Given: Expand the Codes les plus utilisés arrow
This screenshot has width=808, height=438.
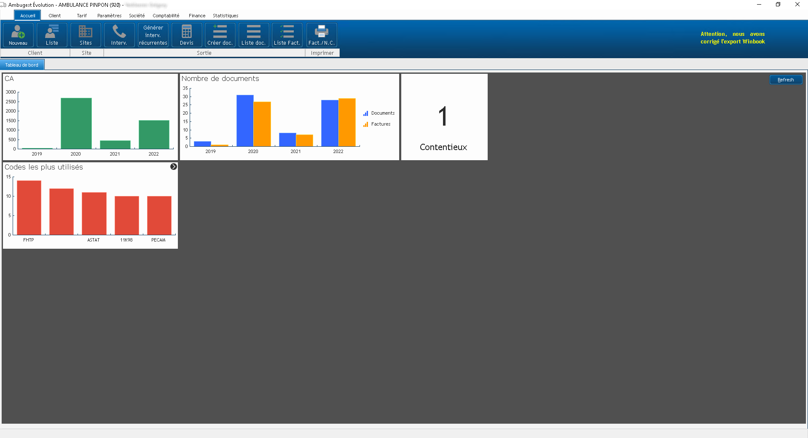Looking at the screenshot, I should (174, 167).
